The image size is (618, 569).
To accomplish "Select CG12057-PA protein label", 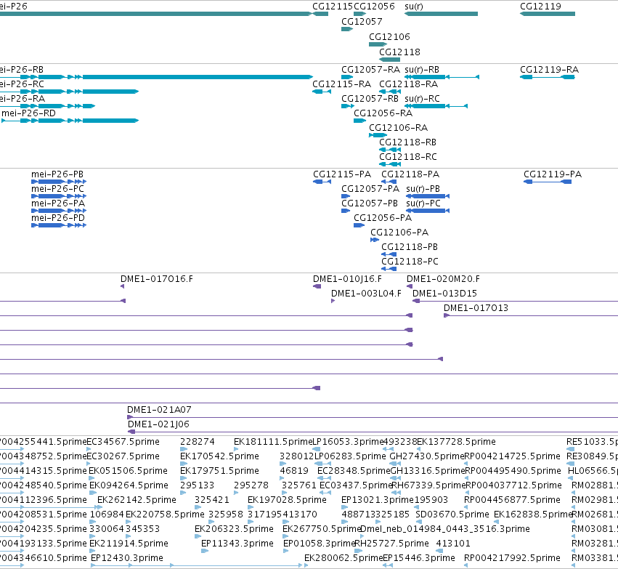I will 370,189.
